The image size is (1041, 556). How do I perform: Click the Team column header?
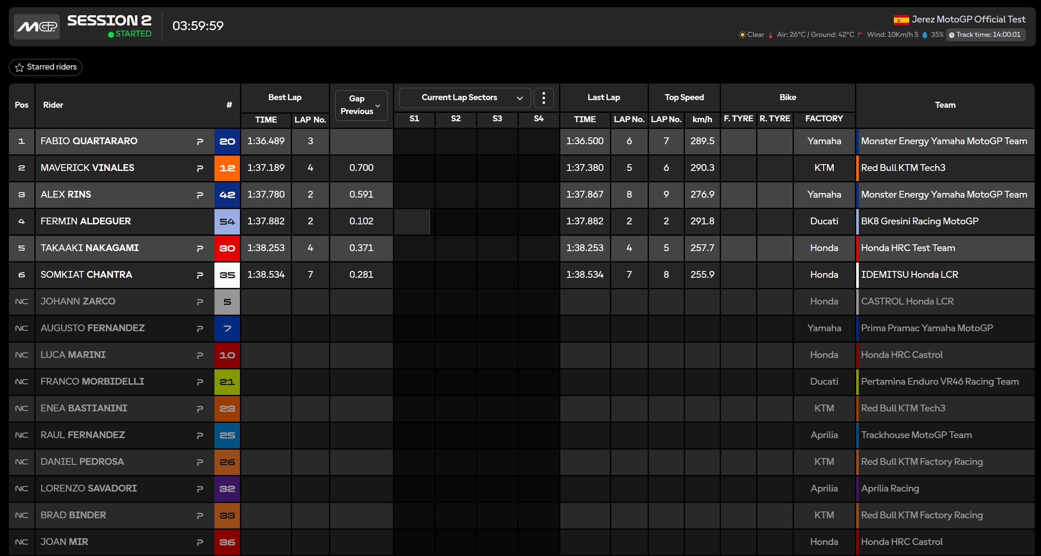pos(945,105)
